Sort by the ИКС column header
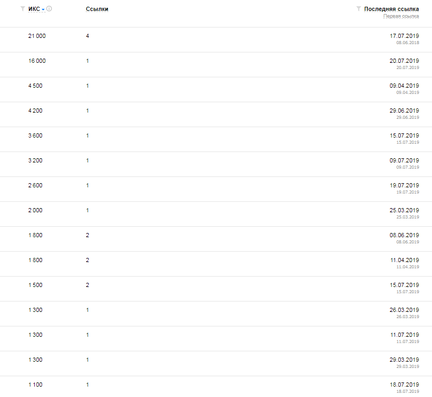 pyautogui.click(x=34, y=9)
